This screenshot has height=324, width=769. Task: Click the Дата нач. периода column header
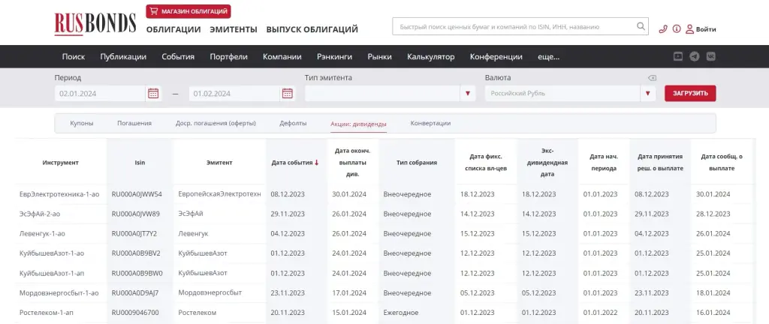point(604,163)
